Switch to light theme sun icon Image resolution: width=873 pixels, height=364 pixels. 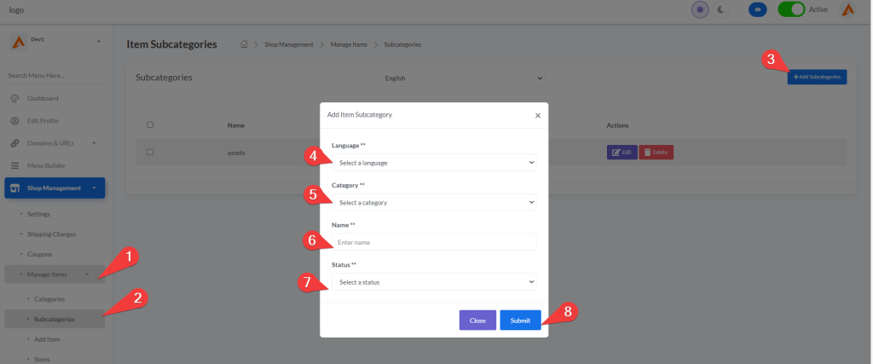tap(700, 10)
